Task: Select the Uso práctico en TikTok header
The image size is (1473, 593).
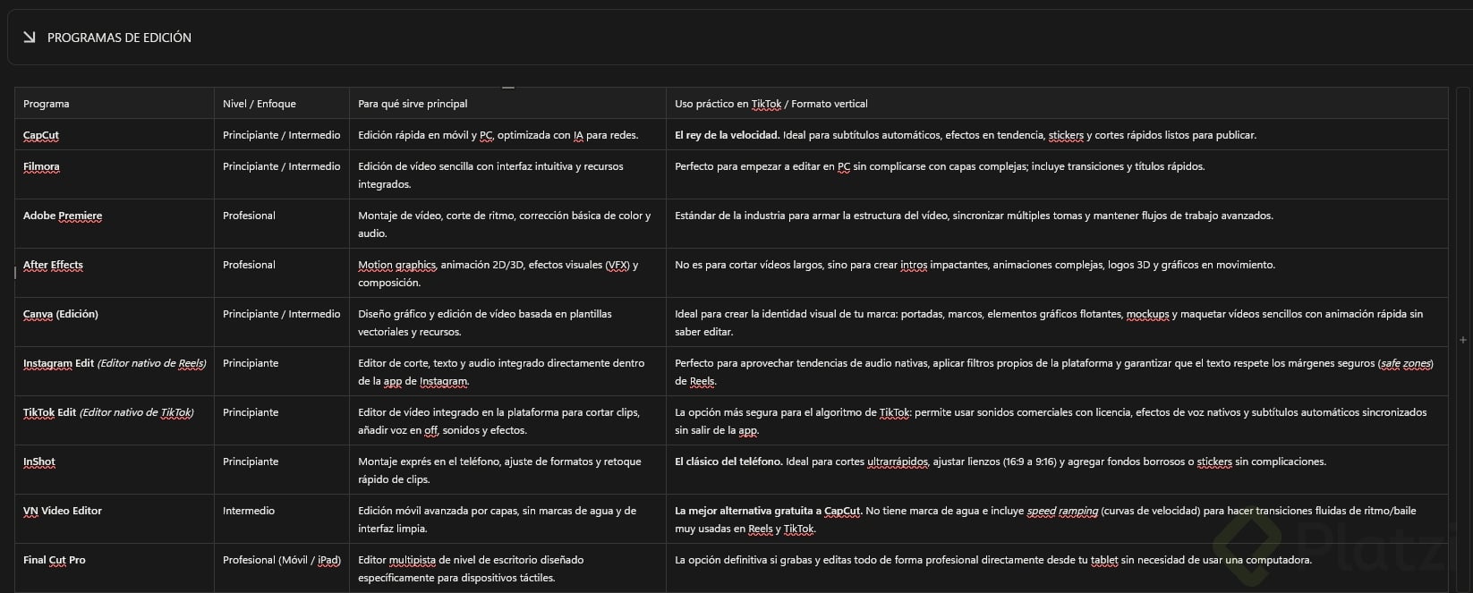Action: click(x=1057, y=103)
